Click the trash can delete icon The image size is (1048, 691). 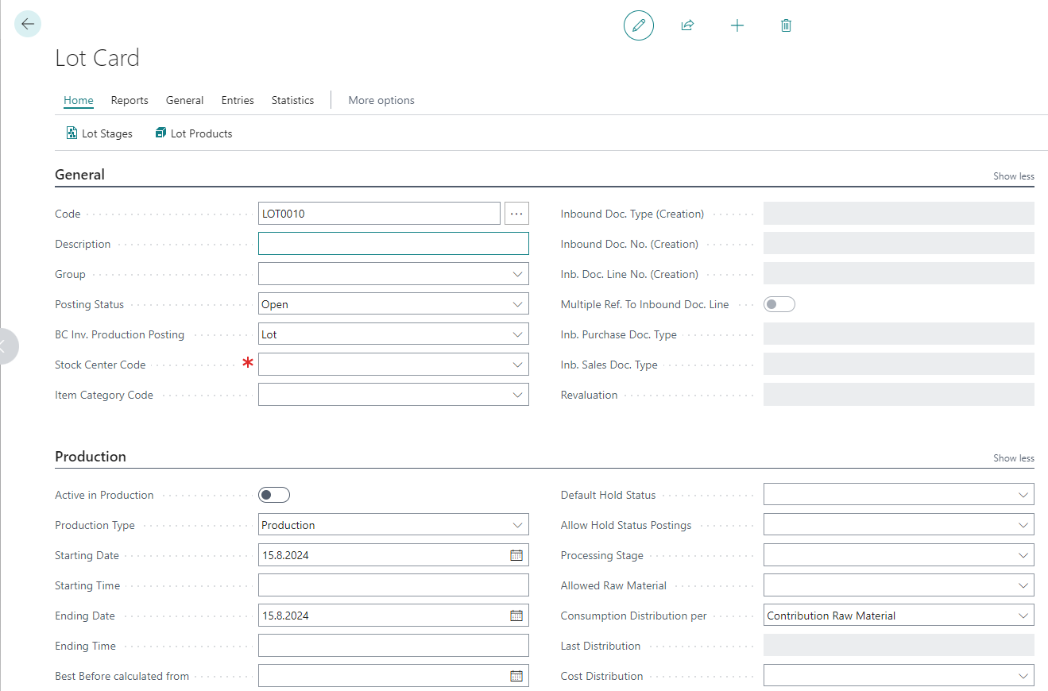(x=786, y=25)
